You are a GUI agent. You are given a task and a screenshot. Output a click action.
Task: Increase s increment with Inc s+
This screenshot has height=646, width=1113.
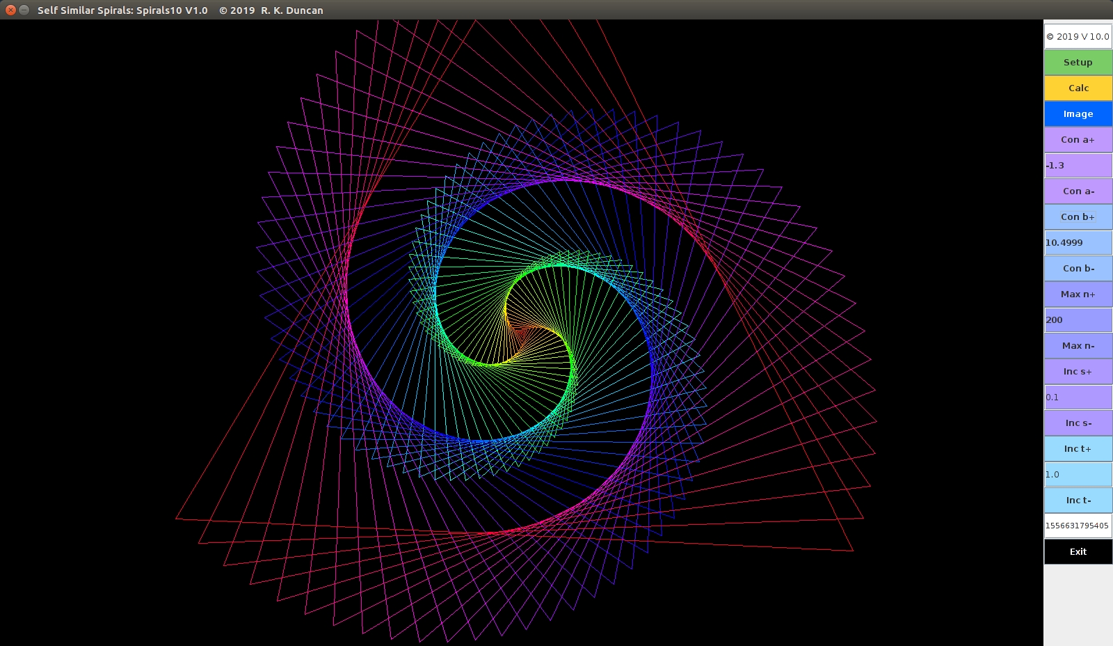pos(1078,371)
